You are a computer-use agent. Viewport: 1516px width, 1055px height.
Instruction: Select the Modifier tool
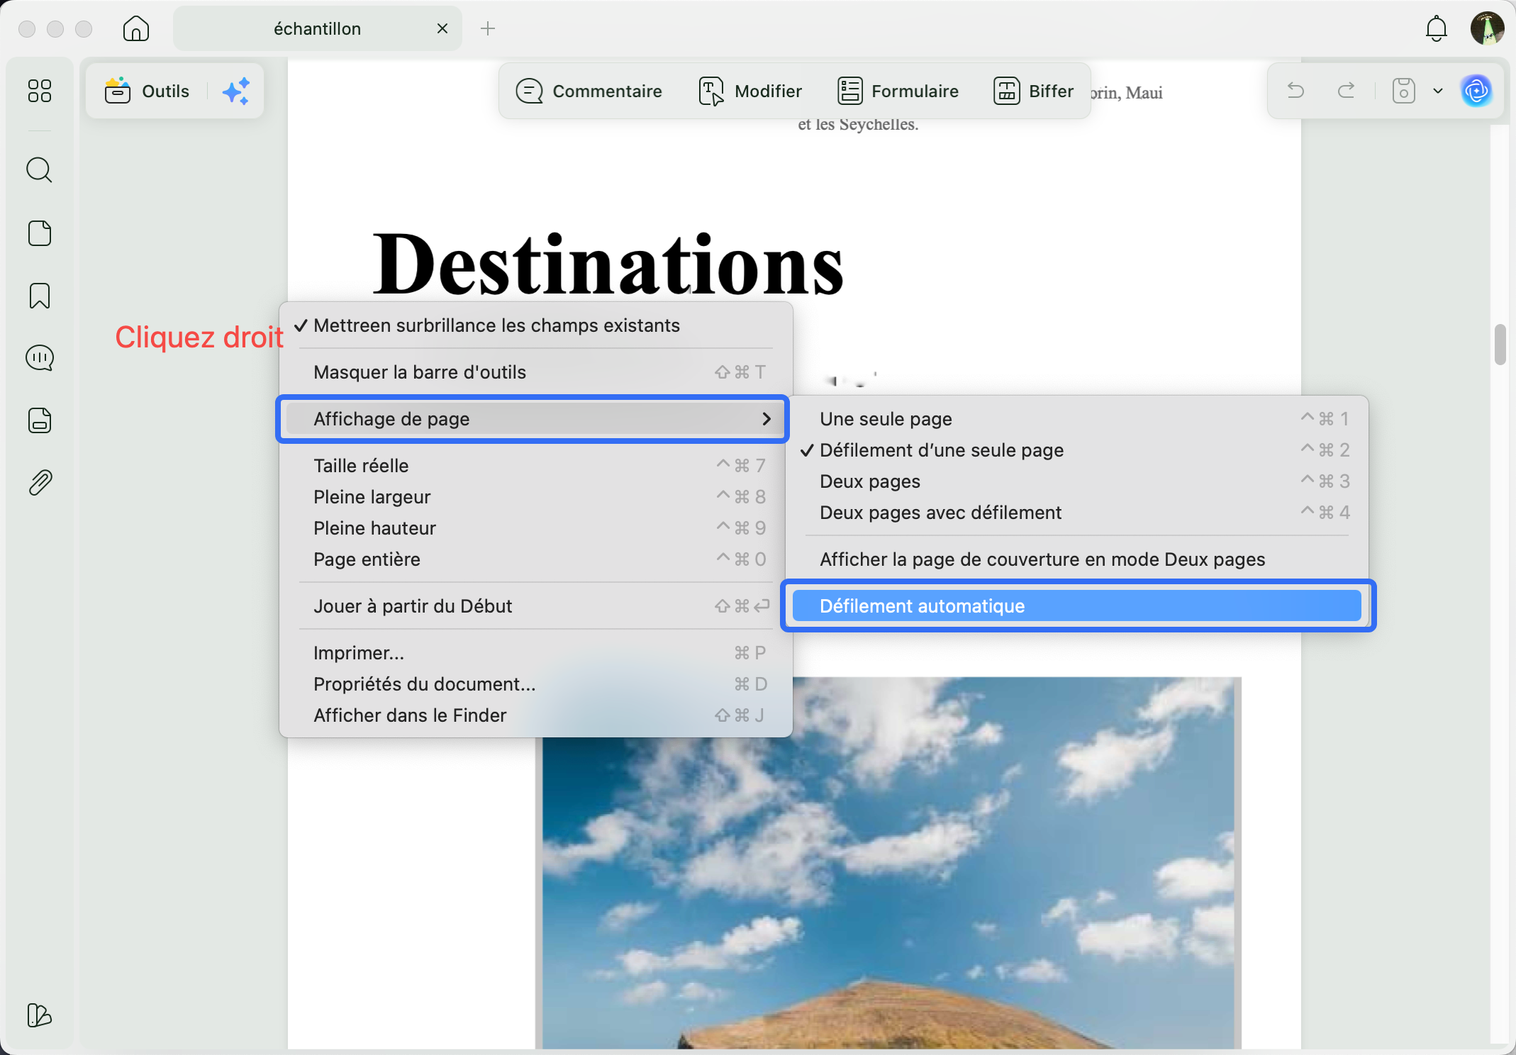click(x=750, y=91)
